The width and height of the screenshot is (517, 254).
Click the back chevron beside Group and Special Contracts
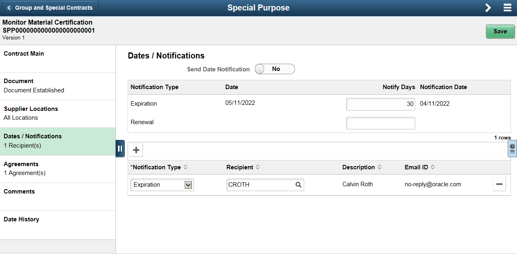[9, 7]
